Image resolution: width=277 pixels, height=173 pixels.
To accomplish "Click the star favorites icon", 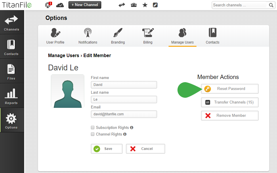I will (x=145, y=5).
